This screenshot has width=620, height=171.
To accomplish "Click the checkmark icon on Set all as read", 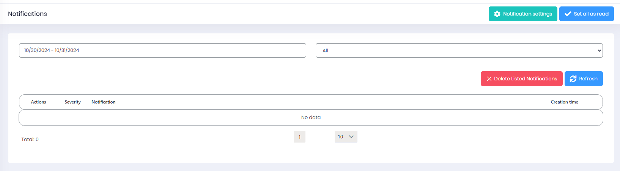I will point(568,14).
